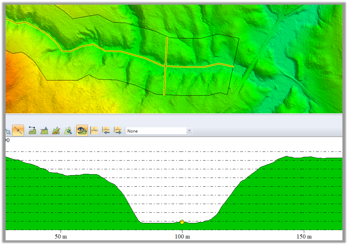The image size is (348, 245).
Task: Open the terrain wrench settings tool
Action: (x=68, y=131)
